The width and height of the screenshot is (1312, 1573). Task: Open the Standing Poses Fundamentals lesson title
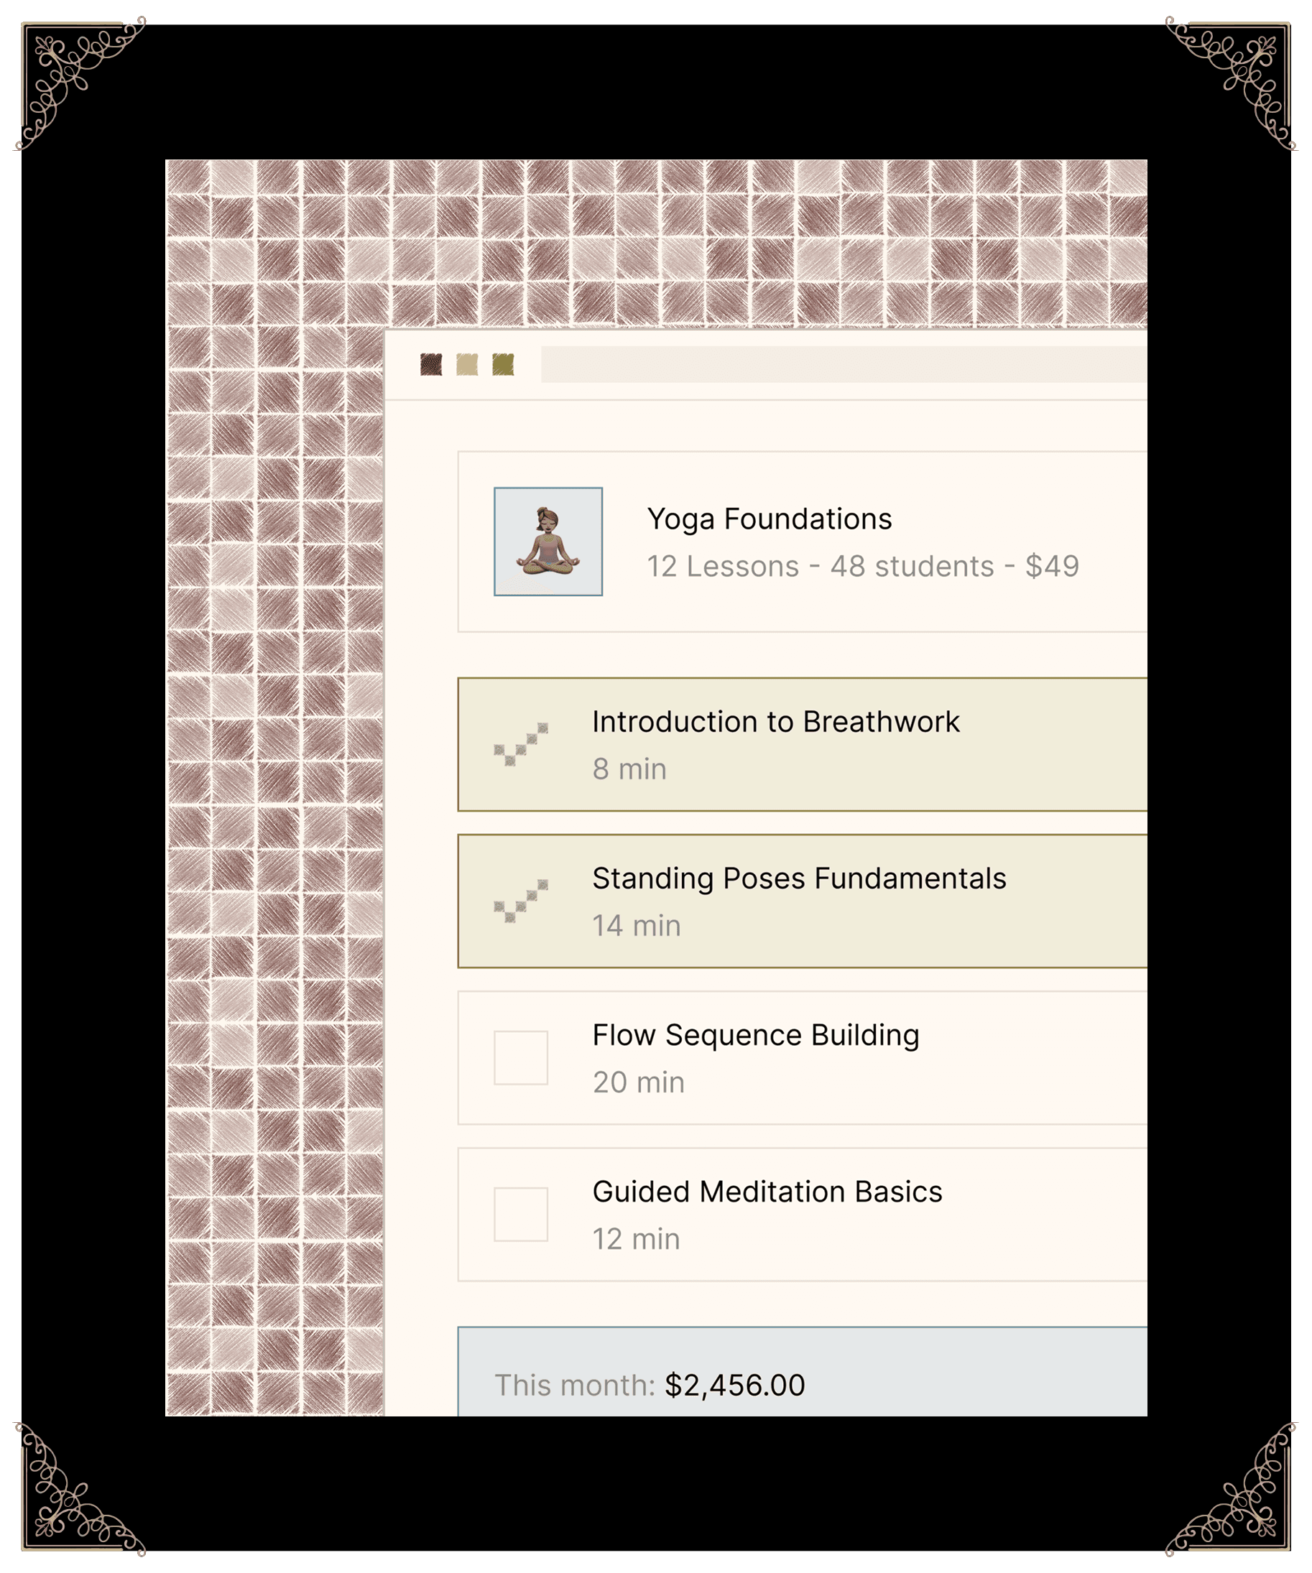pyautogui.click(x=799, y=878)
